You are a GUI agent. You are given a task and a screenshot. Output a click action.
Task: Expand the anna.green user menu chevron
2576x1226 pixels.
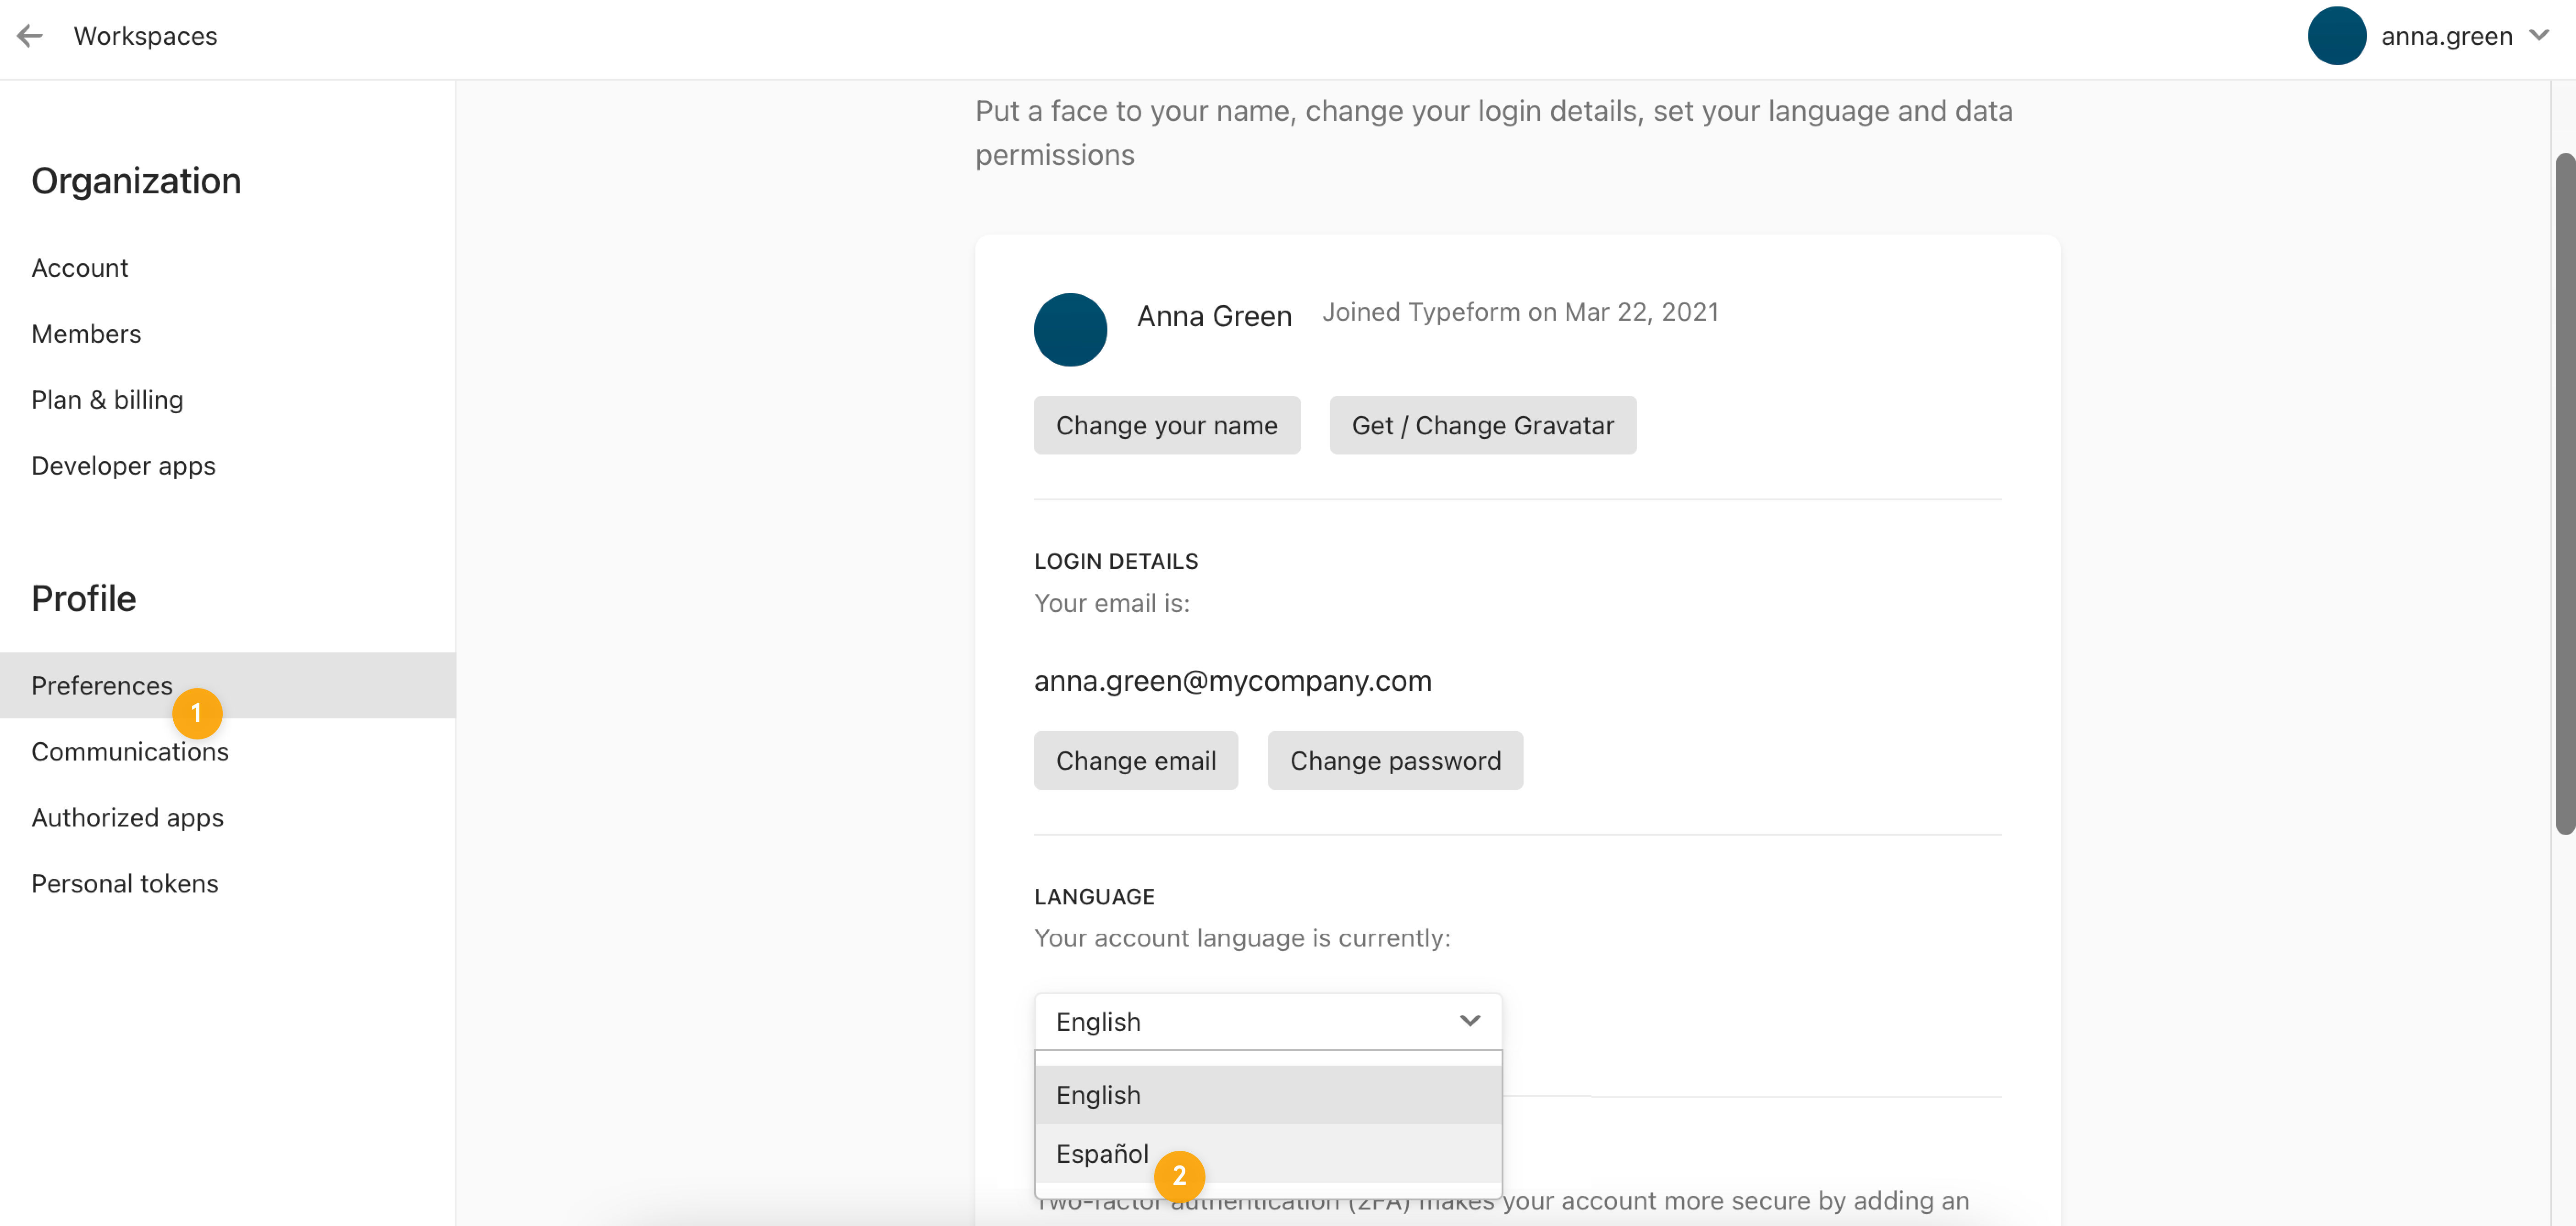tap(2538, 36)
